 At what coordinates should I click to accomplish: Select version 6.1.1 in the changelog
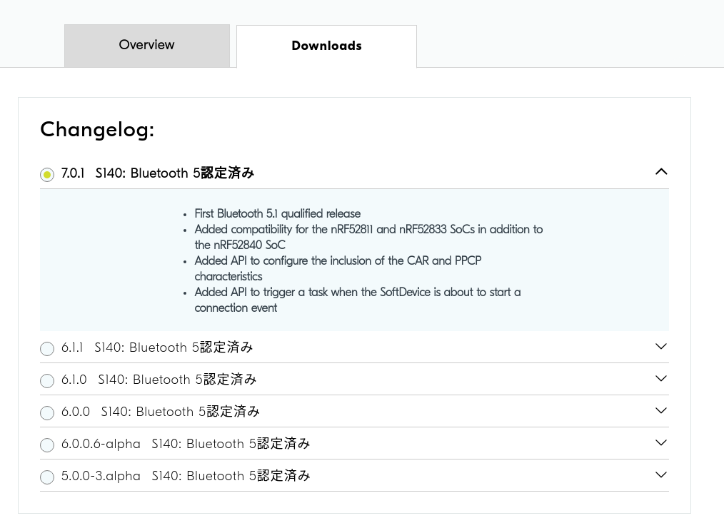coord(47,349)
